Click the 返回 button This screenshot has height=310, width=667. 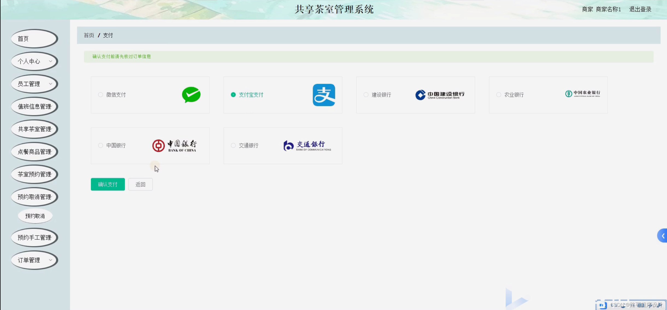click(x=140, y=184)
